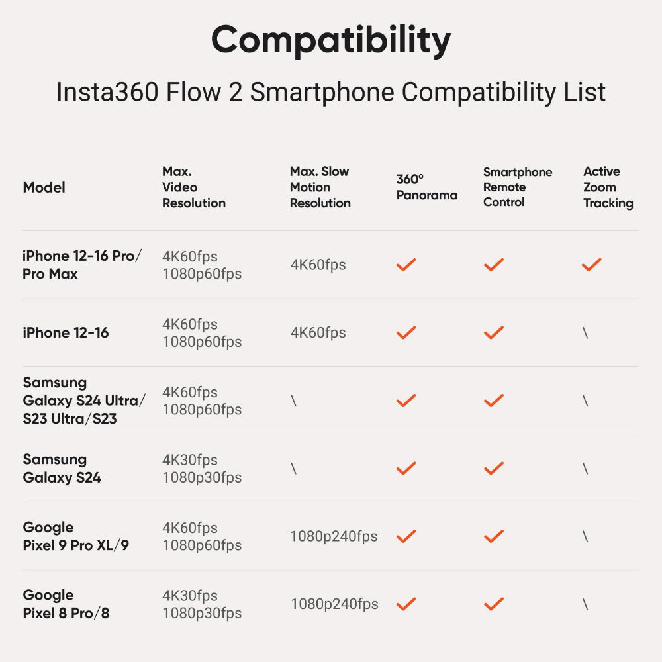Click Smartphone Remote Control checkmark for Galaxy S24 Ultra

click(x=493, y=401)
